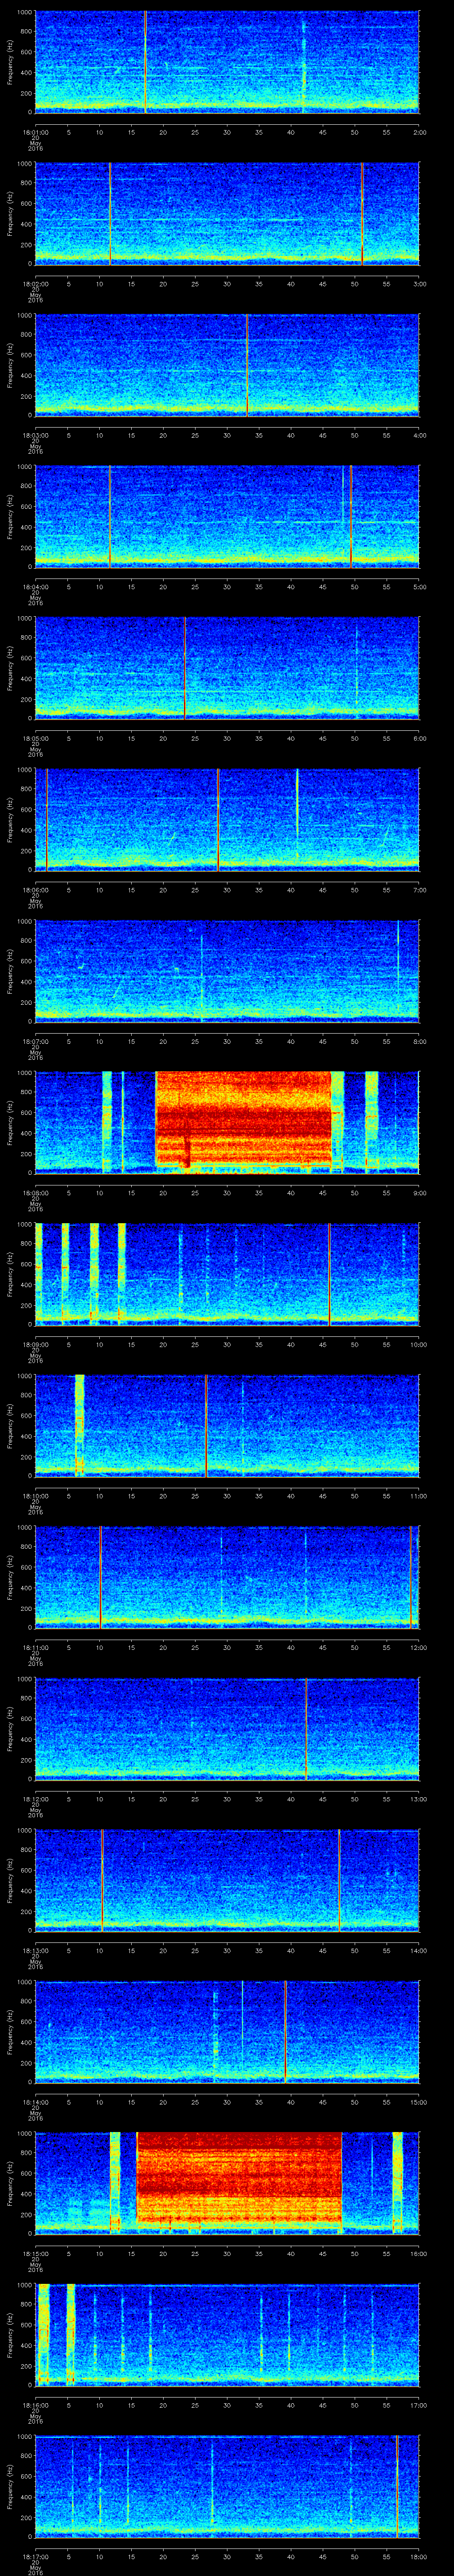Click the red line near 28 s in the 18:06:00 spectrogram

click(219, 819)
